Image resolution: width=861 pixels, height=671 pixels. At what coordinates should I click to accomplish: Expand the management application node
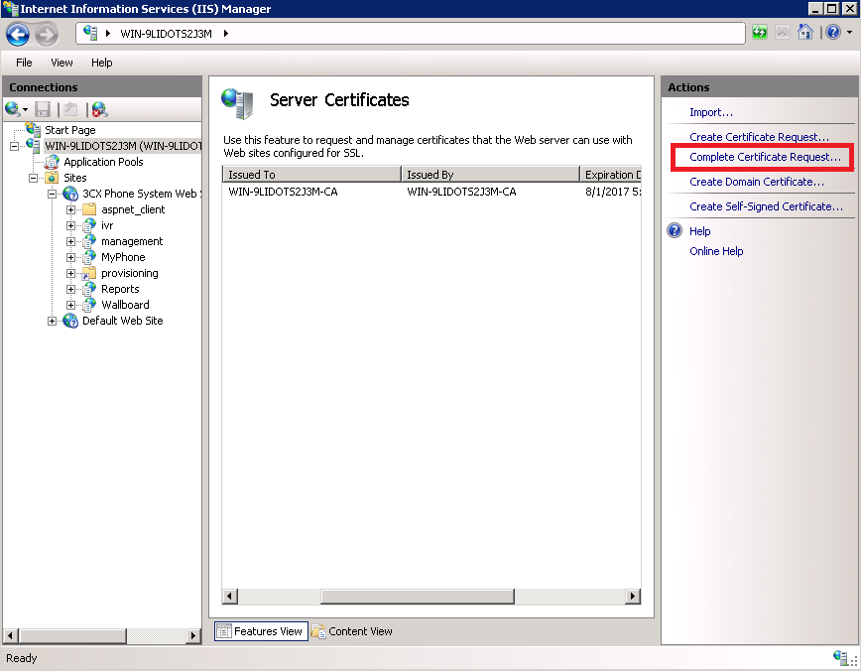[x=70, y=242]
